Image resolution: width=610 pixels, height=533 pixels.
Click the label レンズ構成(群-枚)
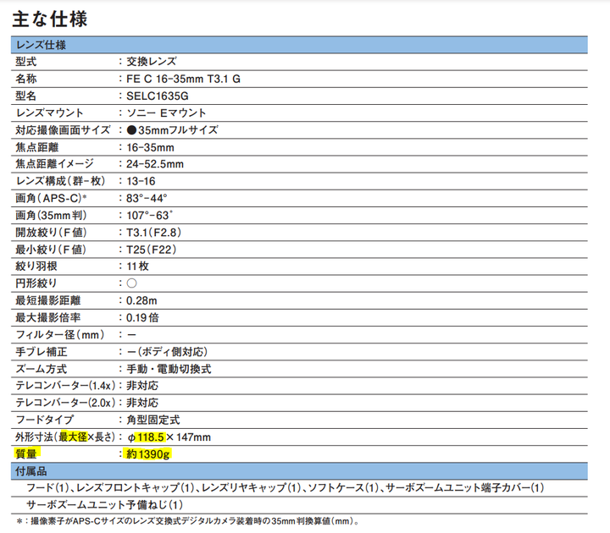pos(61,181)
